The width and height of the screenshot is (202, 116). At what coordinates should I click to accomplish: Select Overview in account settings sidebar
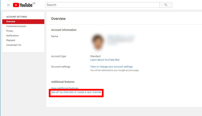[23, 22]
